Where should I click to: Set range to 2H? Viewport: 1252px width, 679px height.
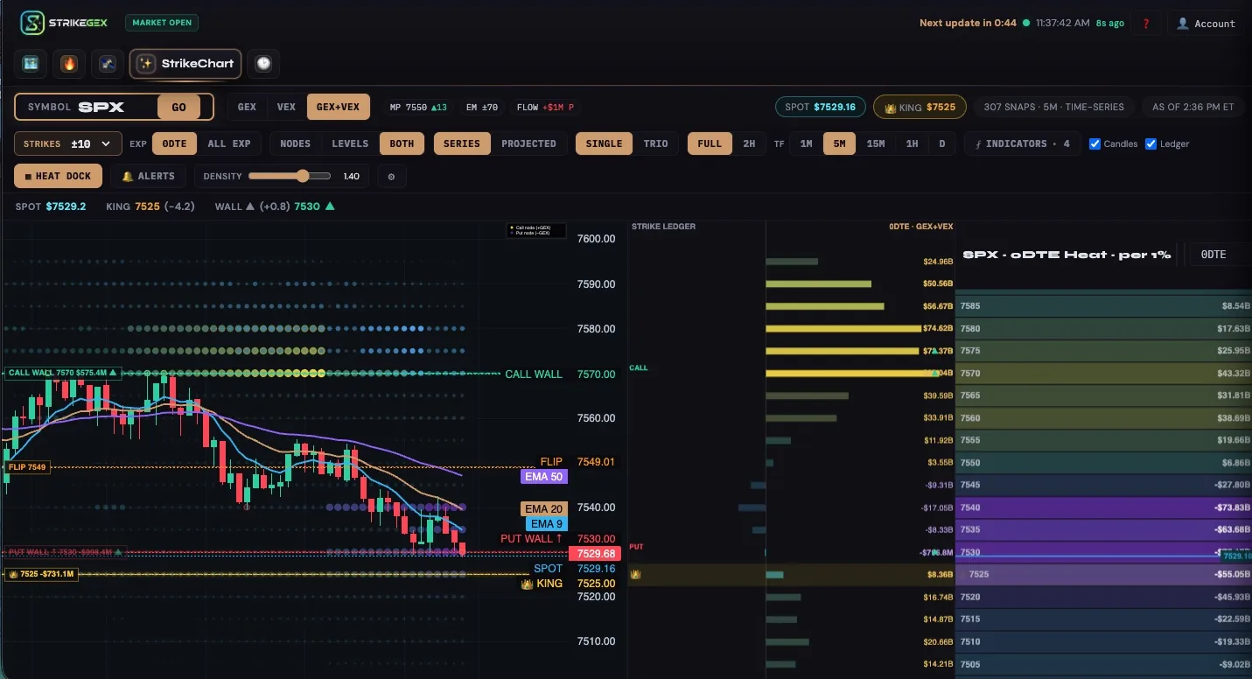[749, 143]
